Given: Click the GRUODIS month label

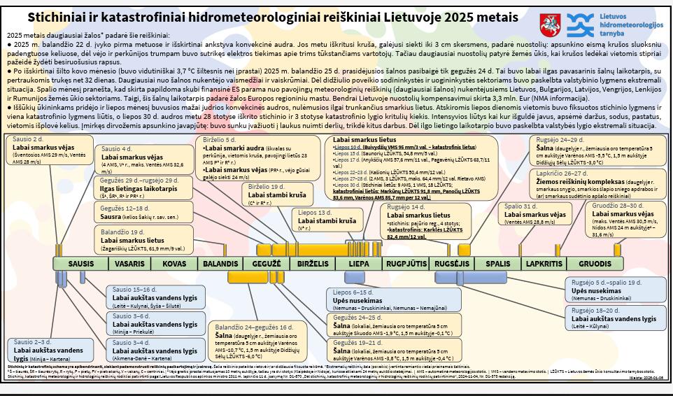Looking at the screenshot, I should pos(595,264).
